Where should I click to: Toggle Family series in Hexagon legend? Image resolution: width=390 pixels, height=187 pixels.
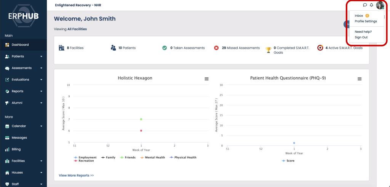point(108,157)
